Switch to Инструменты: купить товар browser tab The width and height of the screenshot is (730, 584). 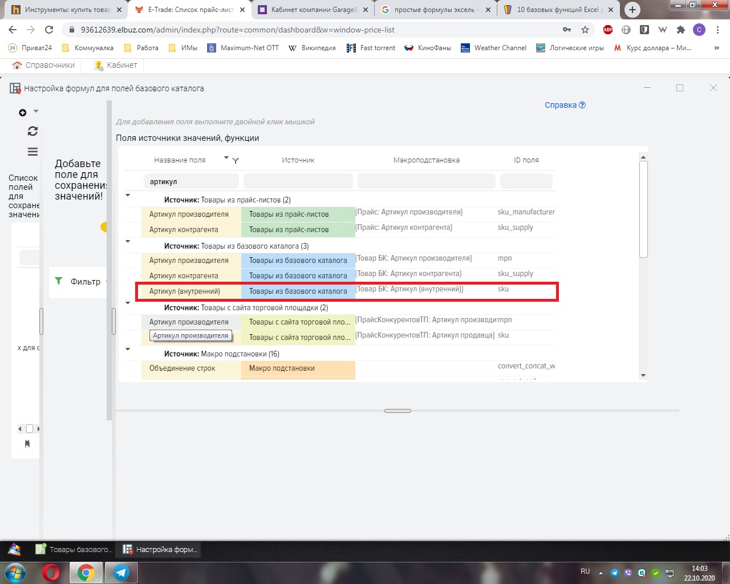tap(67, 10)
